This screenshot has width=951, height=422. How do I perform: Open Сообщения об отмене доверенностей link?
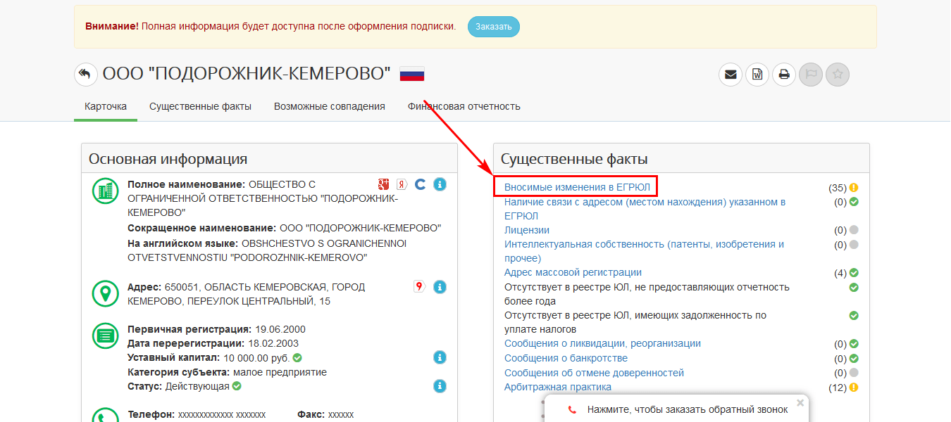click(594, 373)
